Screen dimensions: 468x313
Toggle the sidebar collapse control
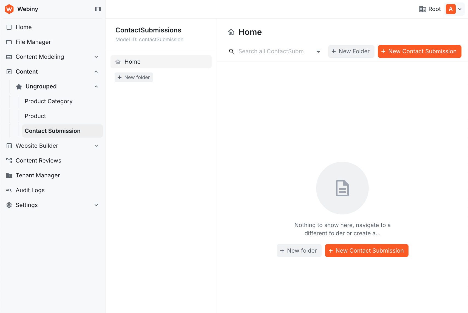[98, 9]
